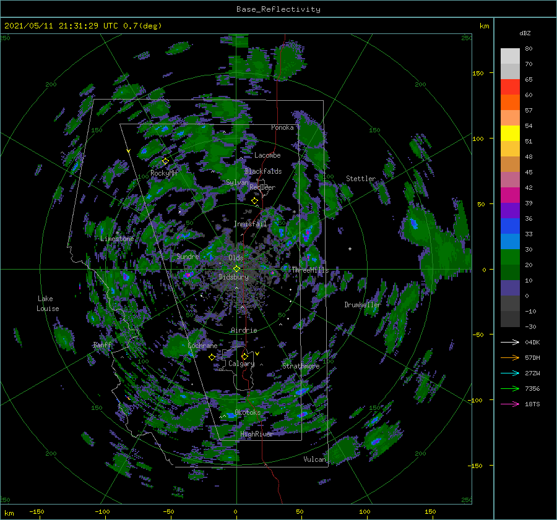Viewport: 557px width, 520px height.
Task: Click the green 7356 arrow in legend
Action: tap(510, 389)
